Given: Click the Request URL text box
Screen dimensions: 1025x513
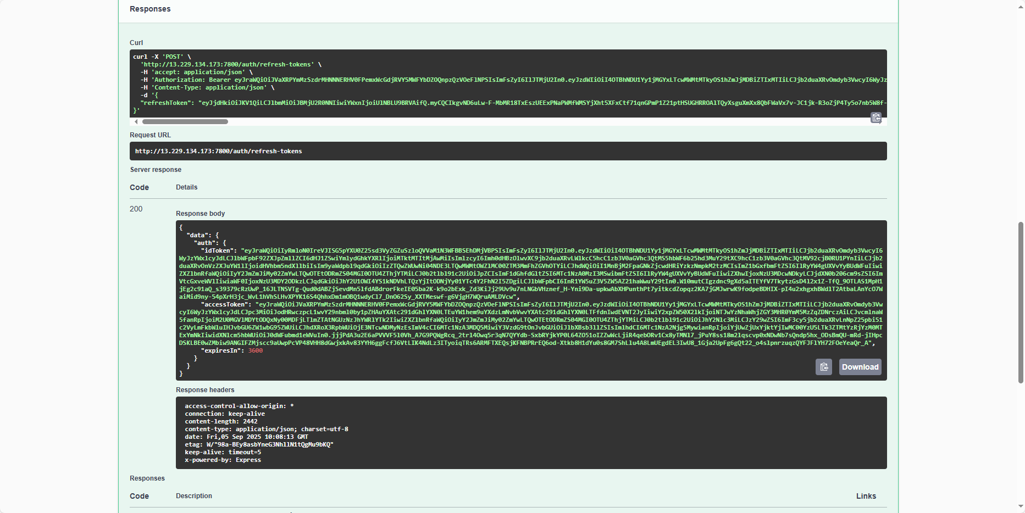Looking at the screenshot, I should click(508, 151).
